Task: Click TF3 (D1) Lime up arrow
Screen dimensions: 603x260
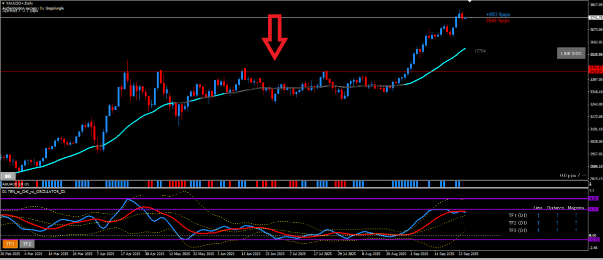Action: coord(539,230)
